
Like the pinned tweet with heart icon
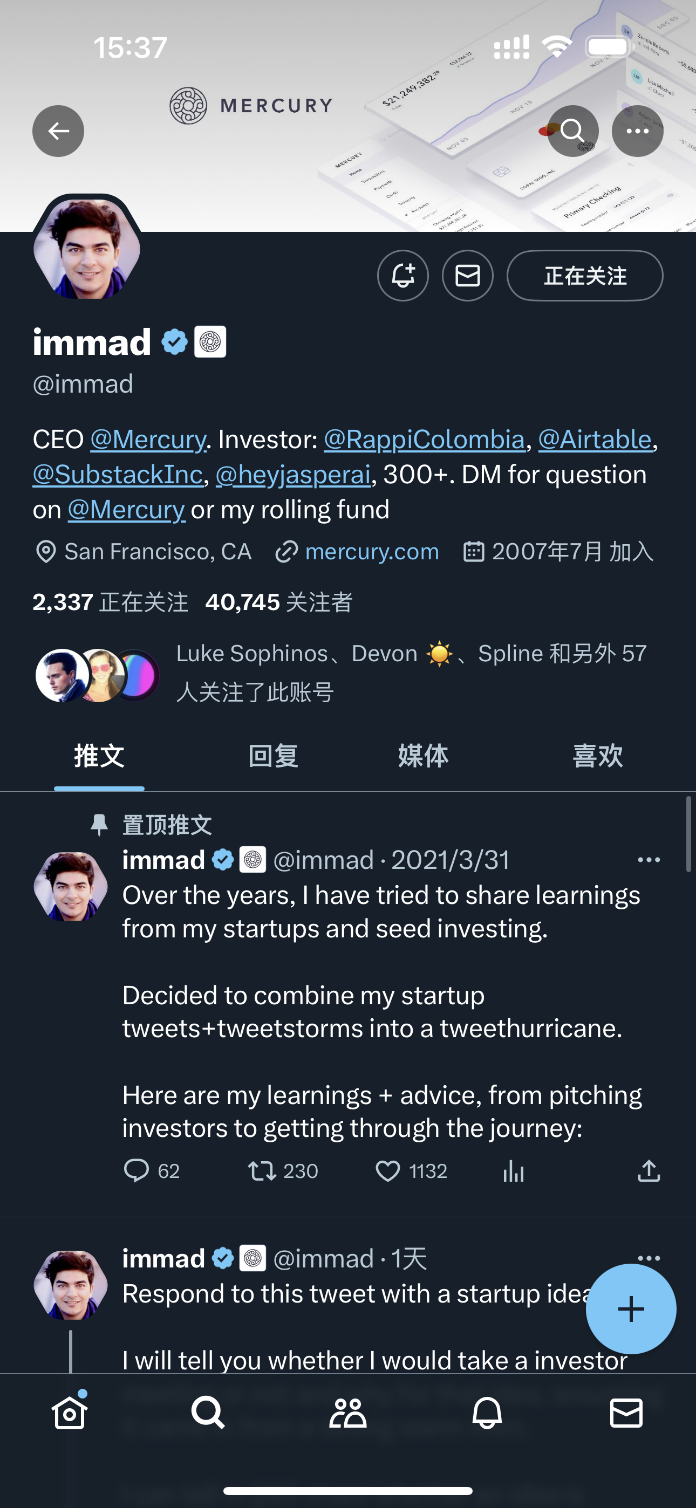(387, 1171)
